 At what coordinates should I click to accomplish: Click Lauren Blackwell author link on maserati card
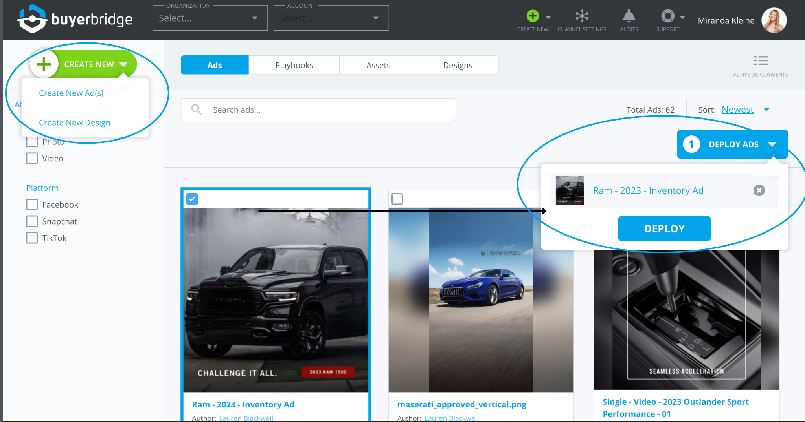pos(451,418)
